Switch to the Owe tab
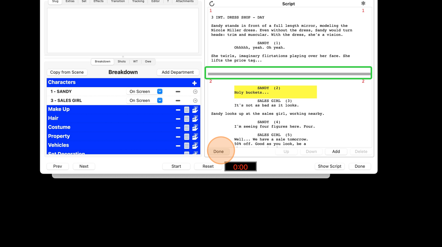Image resolution: width=442 pixels, height=247 pixels. [148, 62]
